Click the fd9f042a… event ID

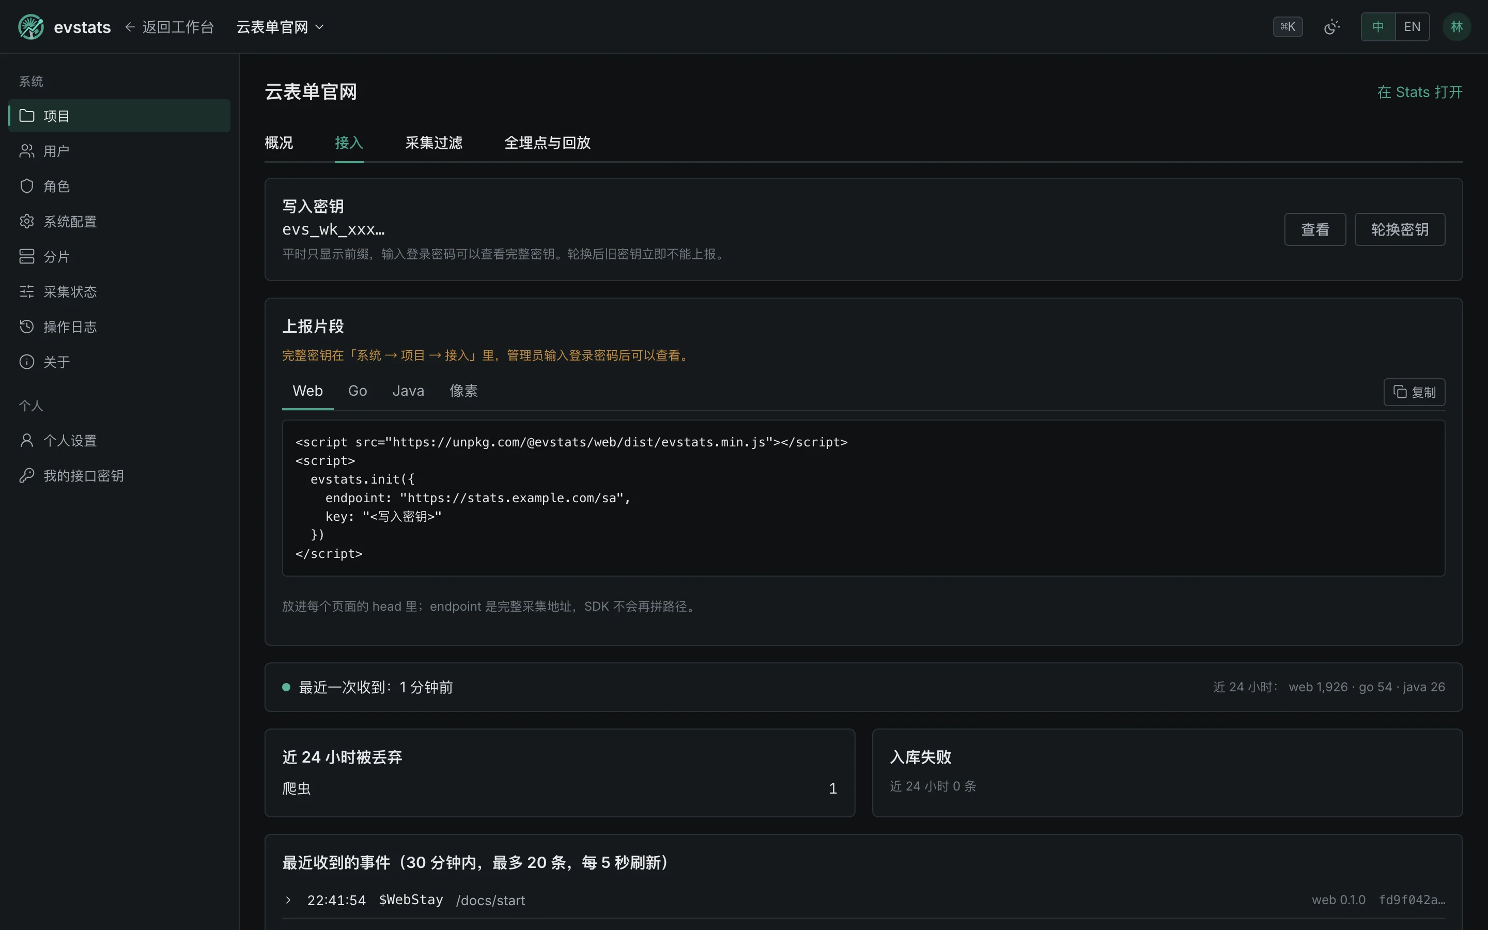coord(1412,900)
